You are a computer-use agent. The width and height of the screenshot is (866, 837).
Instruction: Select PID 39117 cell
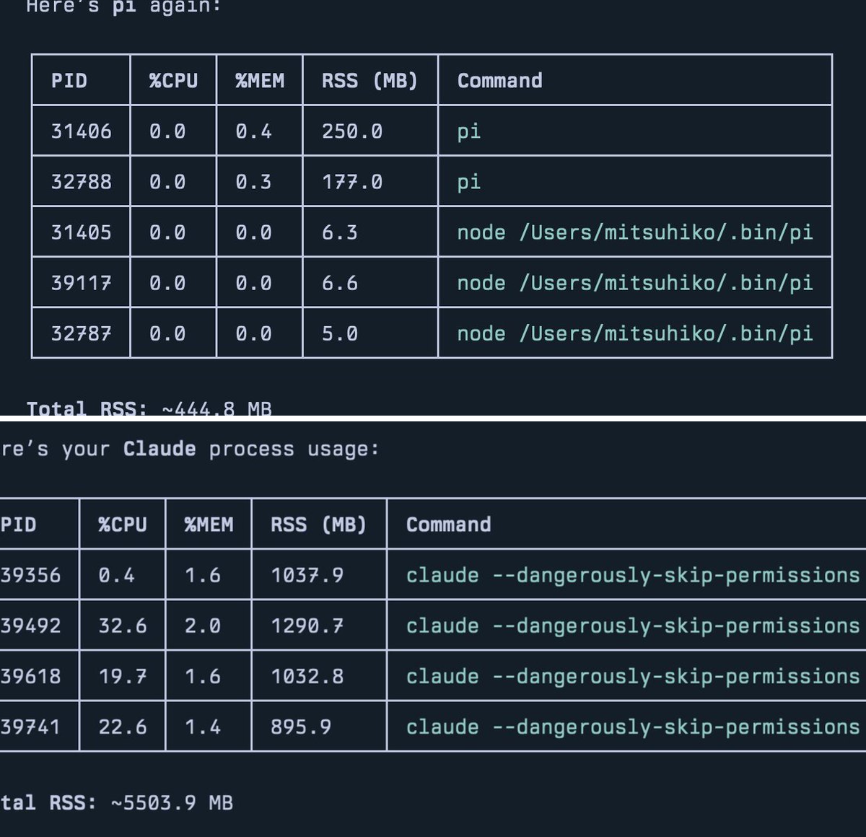coord(81,283)
